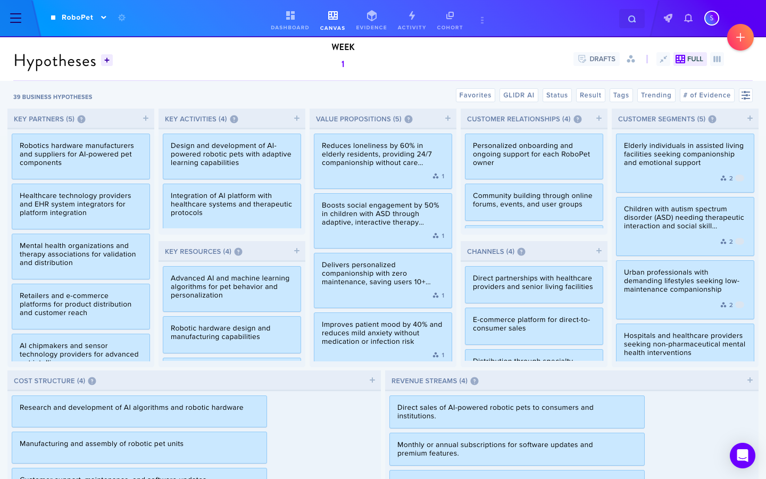
Task: Add a hypothesis to Customer Relationships
Action: pyautogui.click(x=599, y=118)
